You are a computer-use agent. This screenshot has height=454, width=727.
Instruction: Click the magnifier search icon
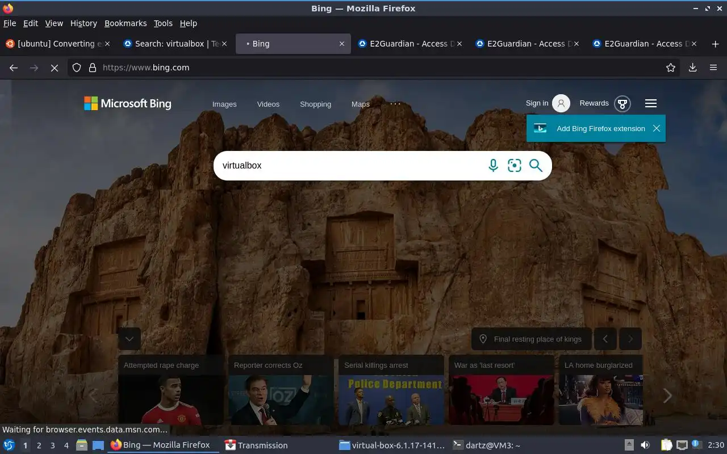coord(536,166)
